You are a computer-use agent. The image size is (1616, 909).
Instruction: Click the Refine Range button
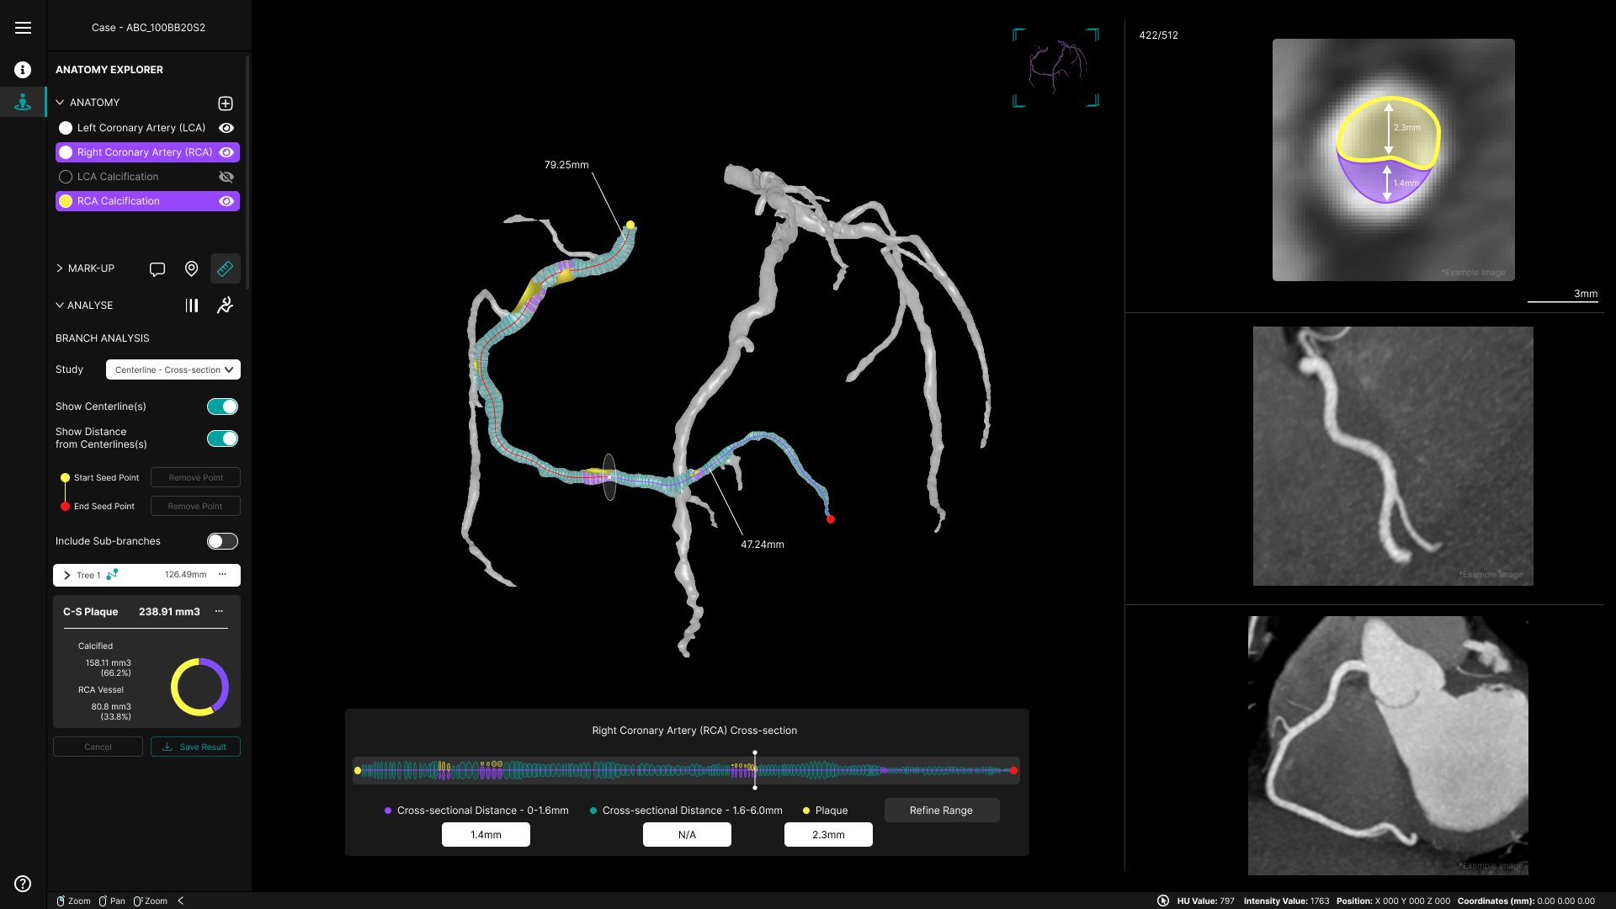[941, 810]
